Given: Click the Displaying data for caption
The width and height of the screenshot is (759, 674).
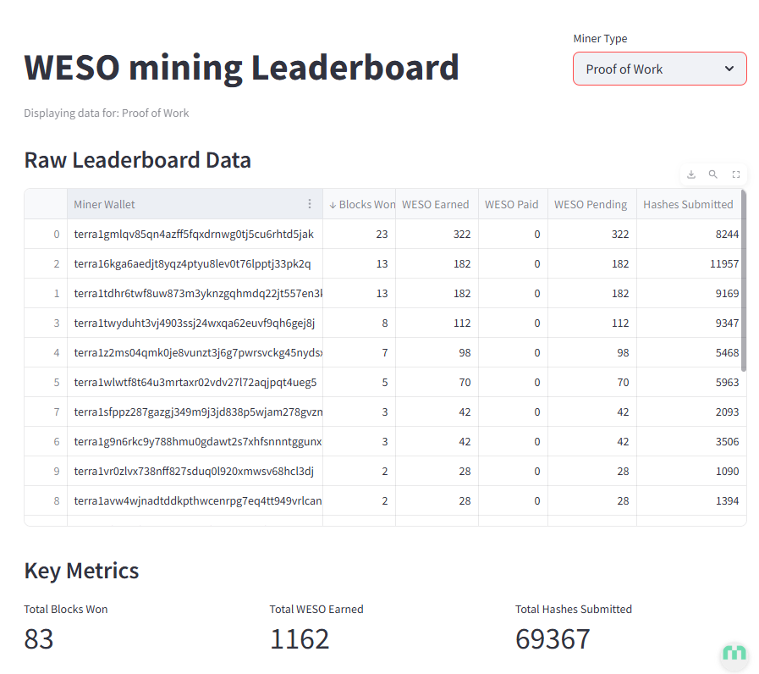Looking at the screenshot, I should [107, 113].
